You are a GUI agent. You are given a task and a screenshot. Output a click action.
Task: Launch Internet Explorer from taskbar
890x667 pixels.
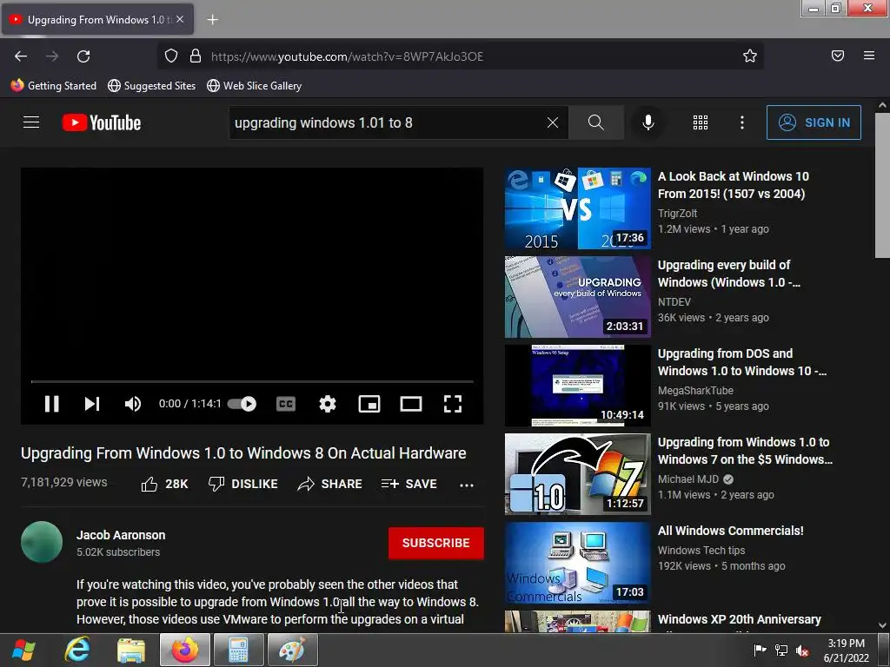tap(76, 650)
